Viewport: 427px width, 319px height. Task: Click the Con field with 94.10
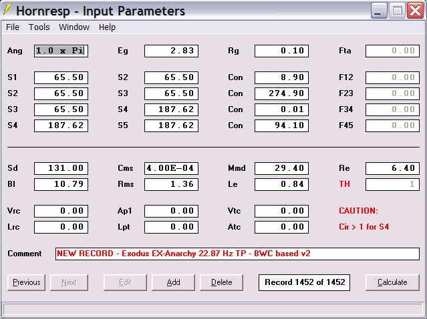coord(281,125)
